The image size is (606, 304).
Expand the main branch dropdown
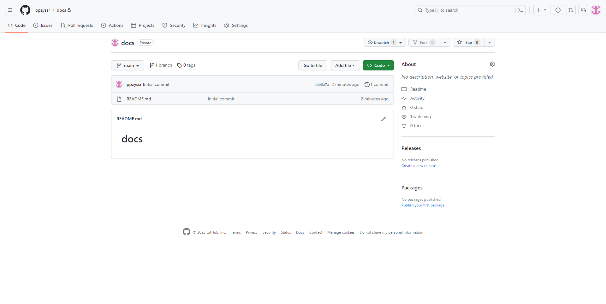[128, 65]
